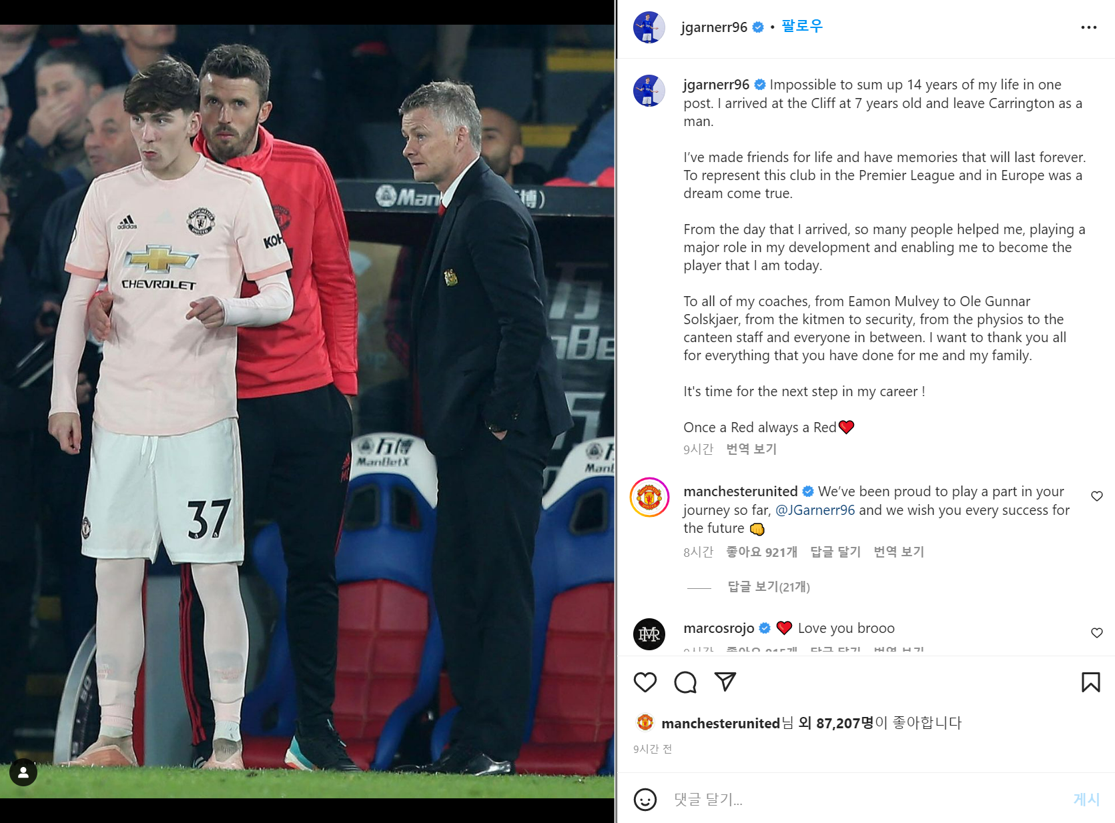Viewport: 1115px width, 823px height.
Task: Open manchesterunited commenter avatar
Action: tap(649, 498)
